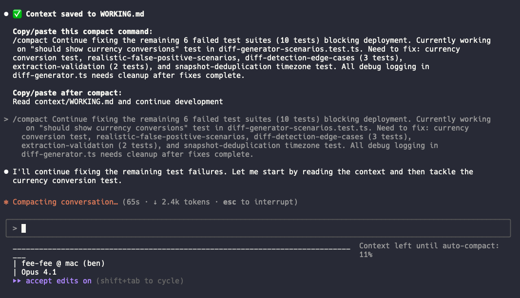The image size is (520, 298).
Task: Click the green checkmark icon beside Context saved
Action: pyautogui.click(x=17, y=14)
